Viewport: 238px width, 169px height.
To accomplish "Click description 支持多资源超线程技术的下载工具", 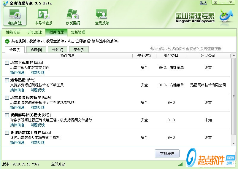I will coord(37,85).
